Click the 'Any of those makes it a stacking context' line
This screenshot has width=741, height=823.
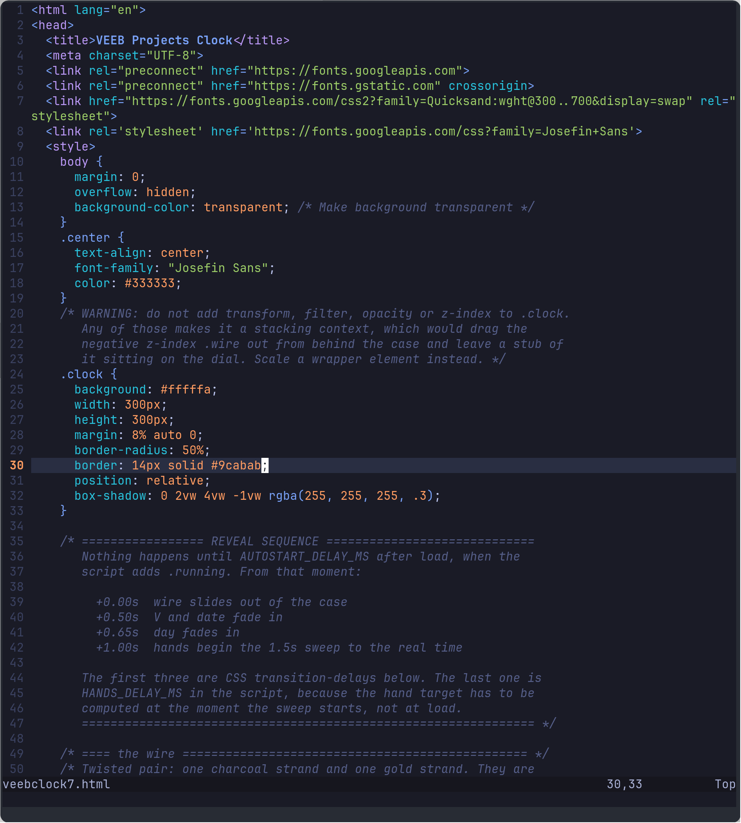305,329
